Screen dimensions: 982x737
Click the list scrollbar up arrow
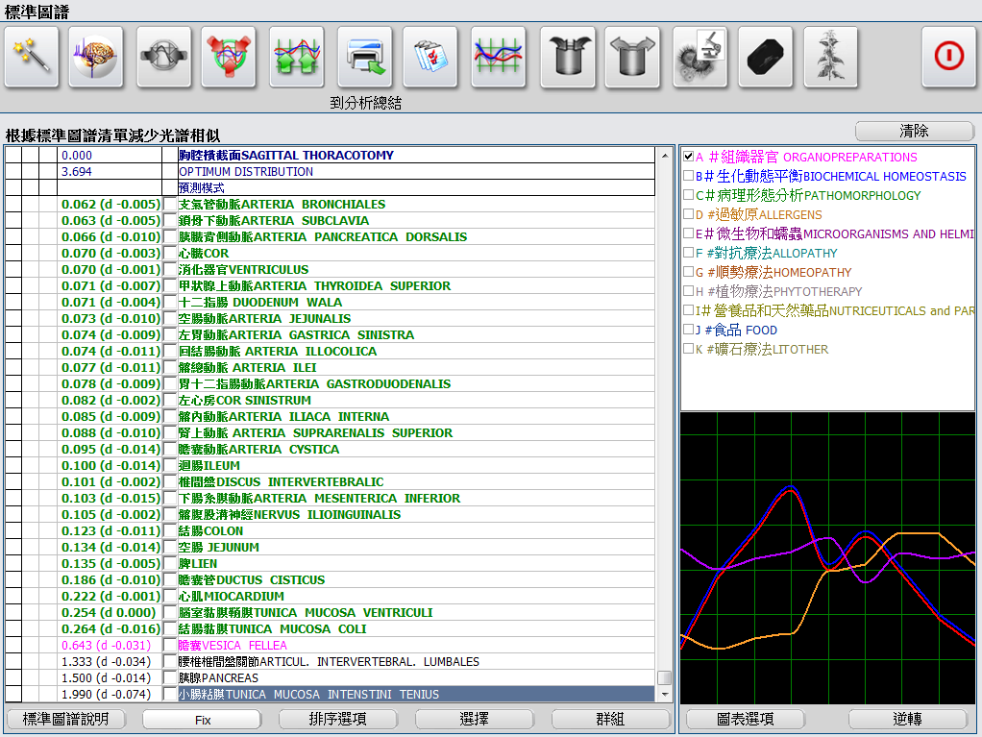point(664,156)
